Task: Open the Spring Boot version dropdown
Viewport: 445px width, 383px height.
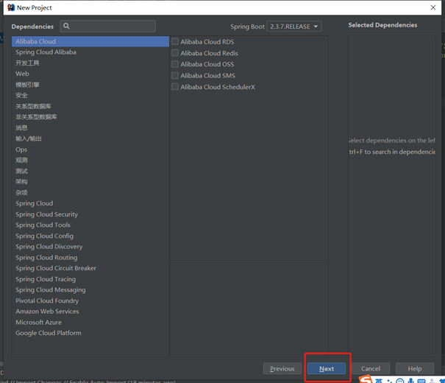Action: click(294, 27)
